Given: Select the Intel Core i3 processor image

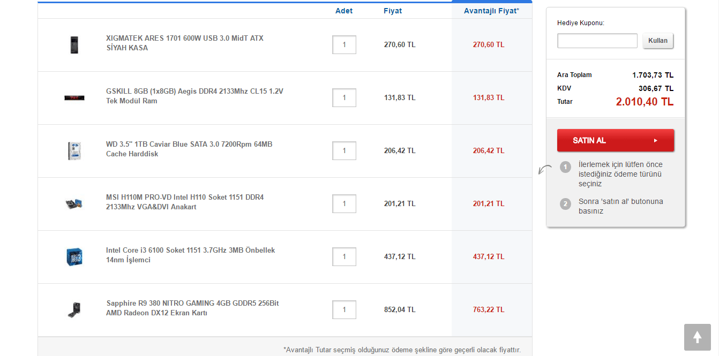Looking at the screenshot, I should click(x=74, y=256).
